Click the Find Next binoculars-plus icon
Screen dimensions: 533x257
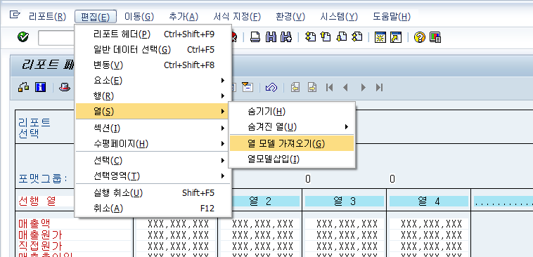(286, 37)
